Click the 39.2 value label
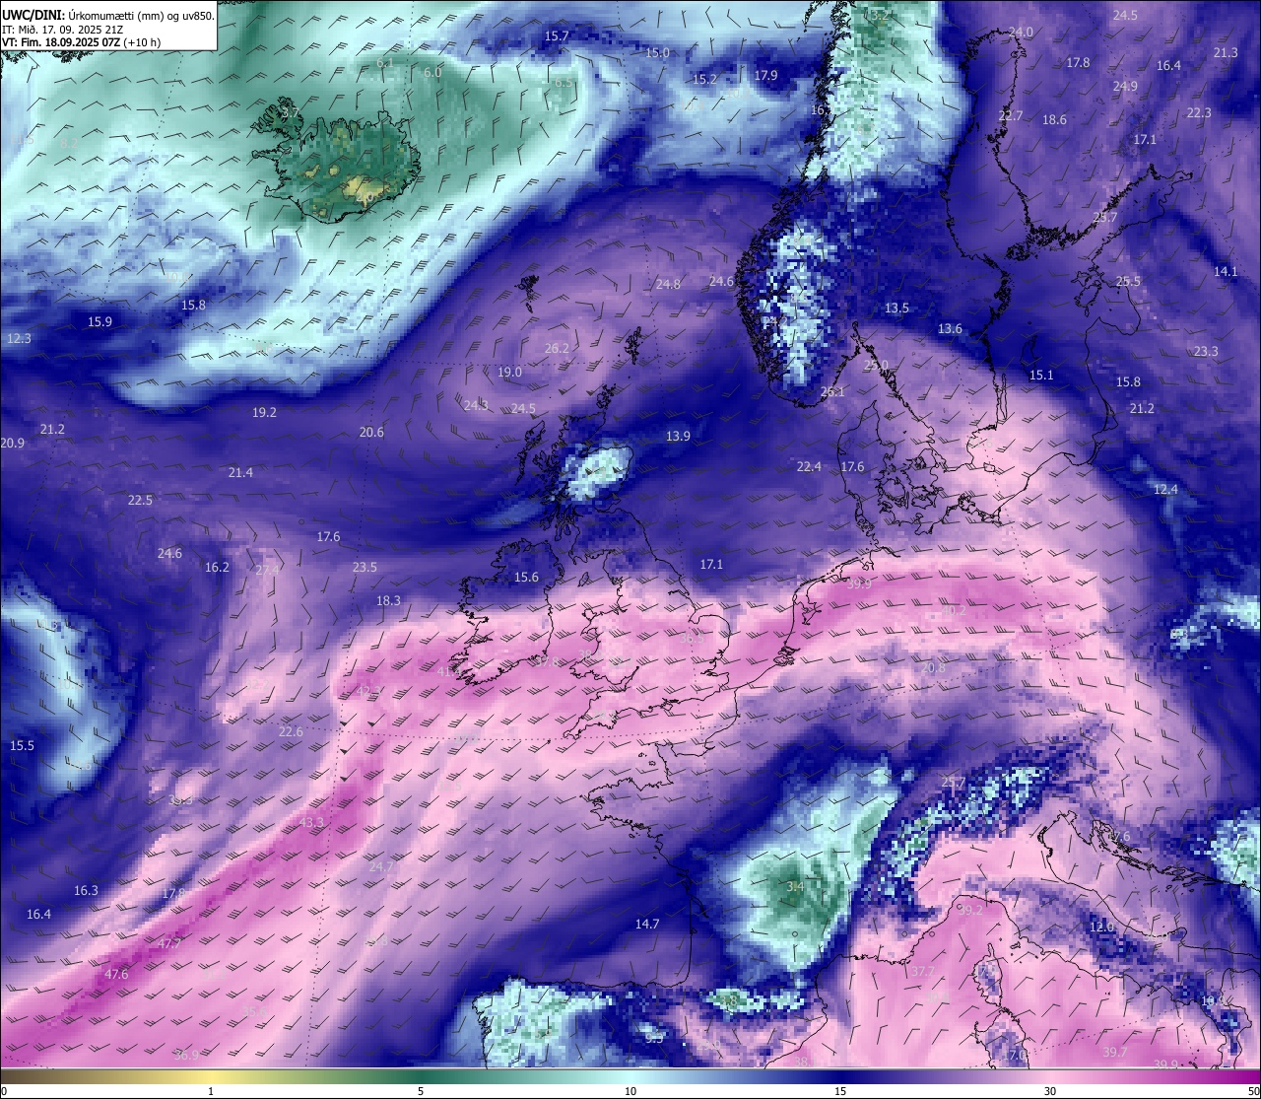Screen dimensions: 1261x1099 click(x=970, y=911)
